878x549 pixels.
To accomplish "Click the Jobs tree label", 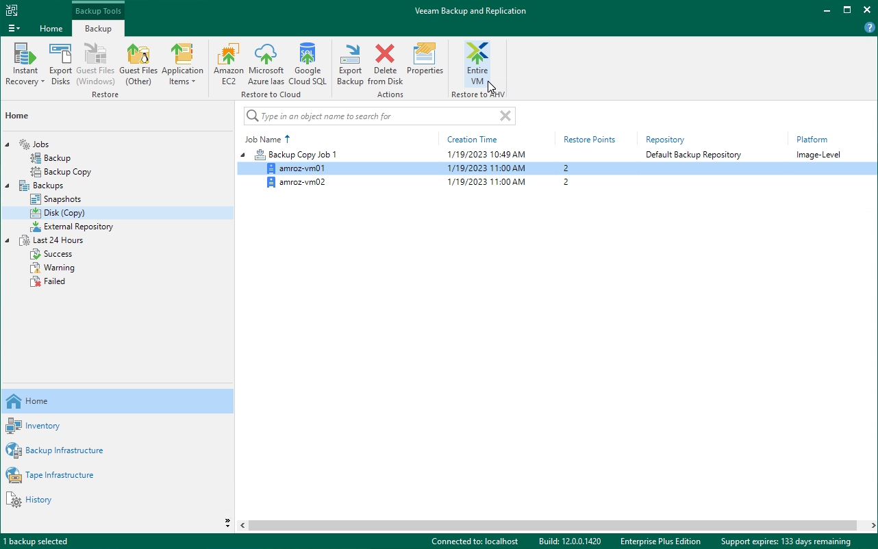I will 40,144.
